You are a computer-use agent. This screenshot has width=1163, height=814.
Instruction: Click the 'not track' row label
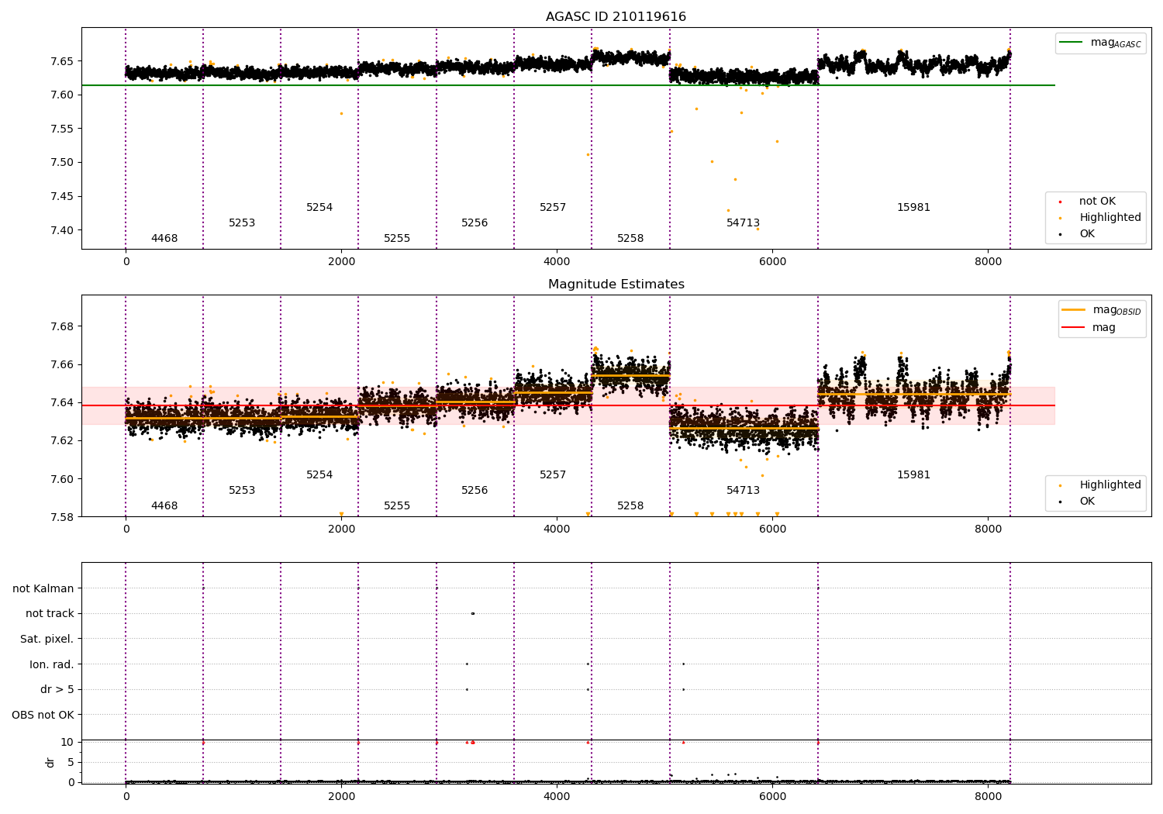pos(50,613)
